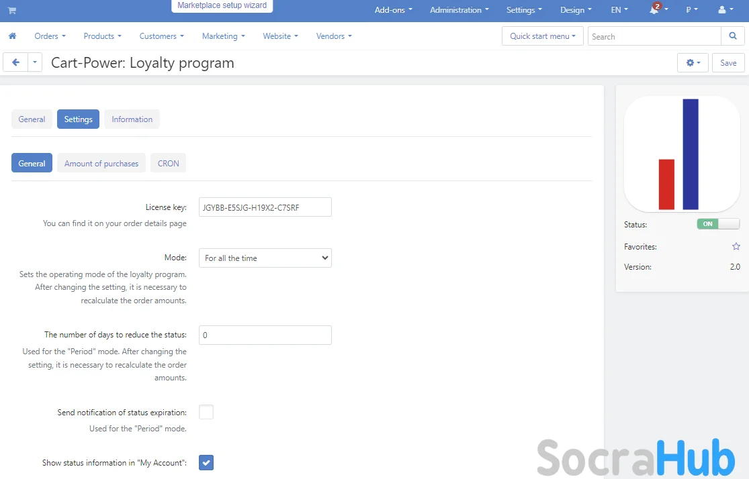Switch to the Amount of purchases tab
This screenshot has height=479, width=749.
click(x=101, y=163)
